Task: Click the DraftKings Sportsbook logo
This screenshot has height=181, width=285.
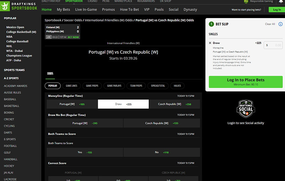Action: 19,6
